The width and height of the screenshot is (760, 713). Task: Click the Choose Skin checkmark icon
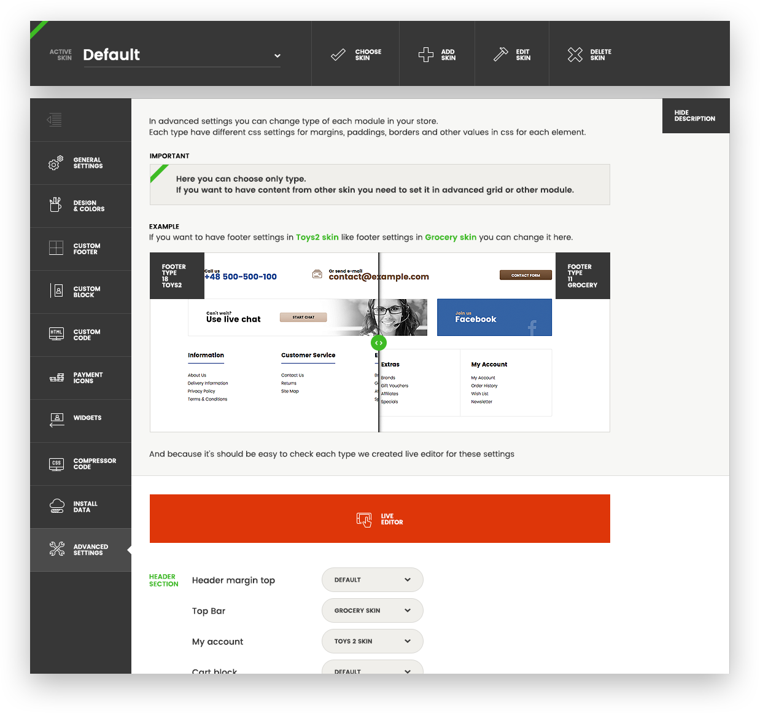pos(338,55)
